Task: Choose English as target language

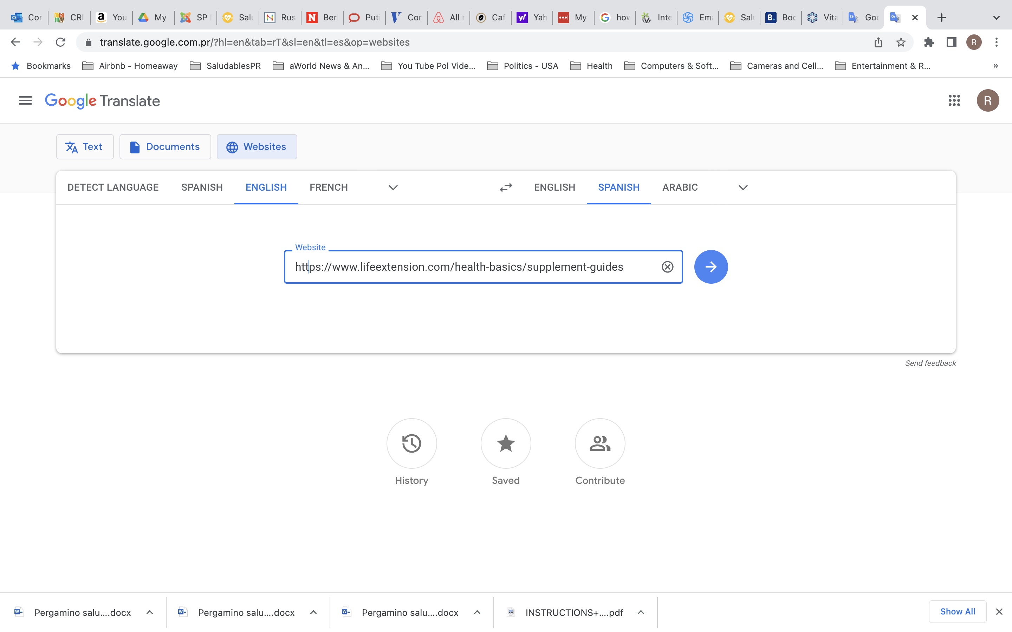Action: [x=554, y=187]
